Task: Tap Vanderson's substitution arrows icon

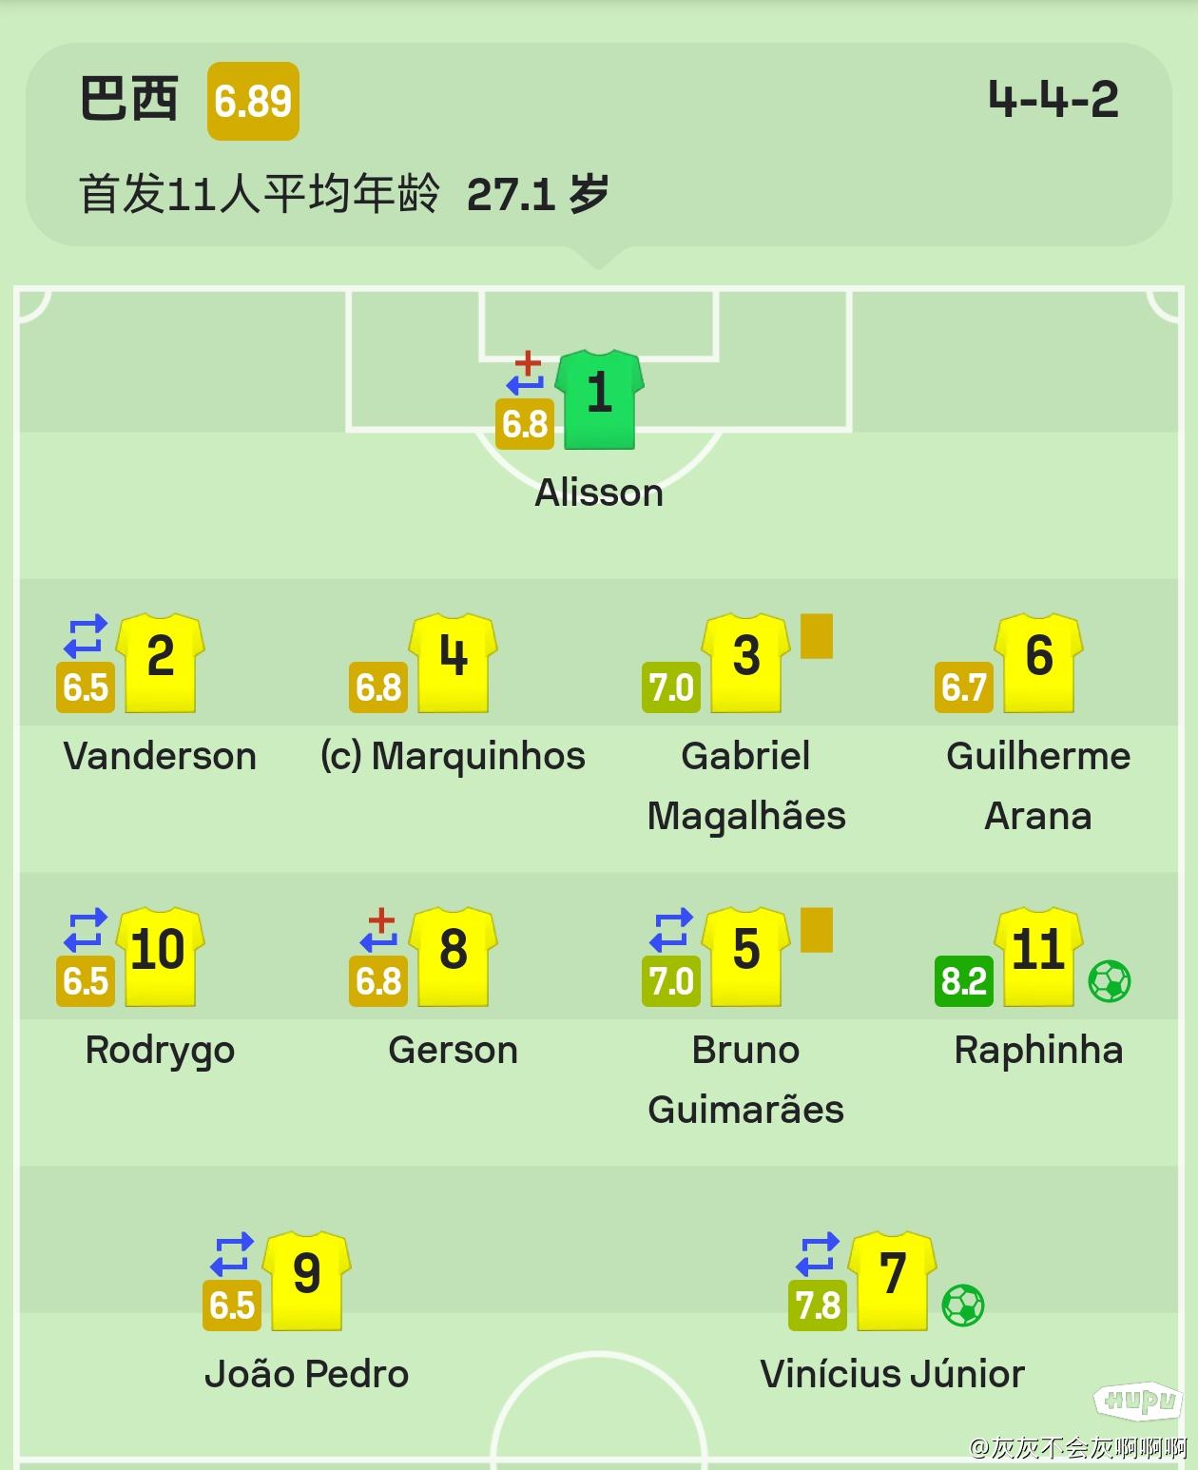Action: tap(86, 636)
